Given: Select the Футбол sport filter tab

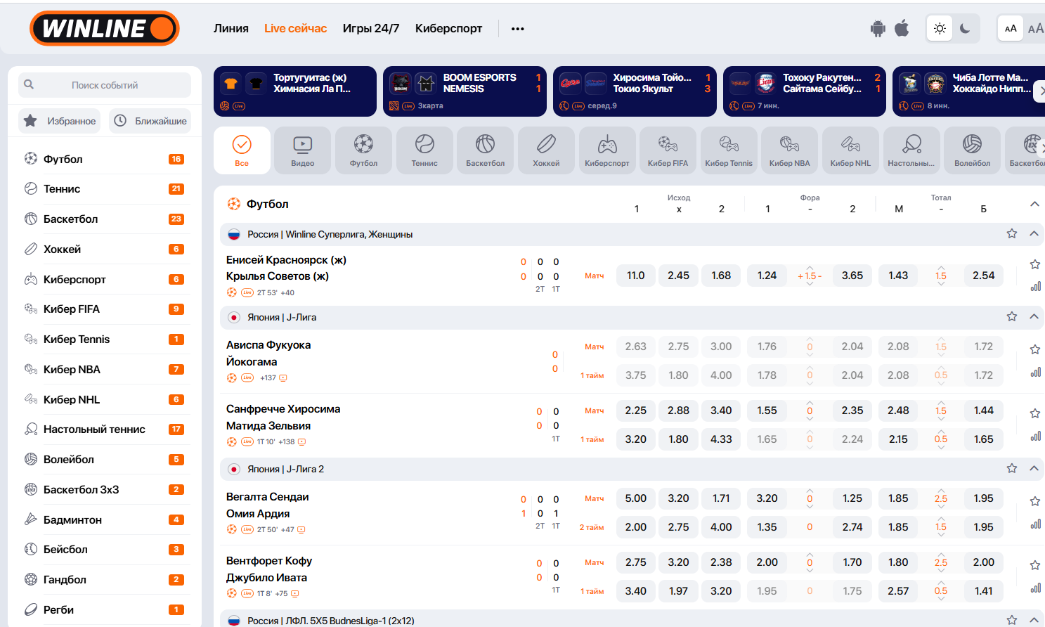Looking at the screenshot, I should (x=364, y=150).
